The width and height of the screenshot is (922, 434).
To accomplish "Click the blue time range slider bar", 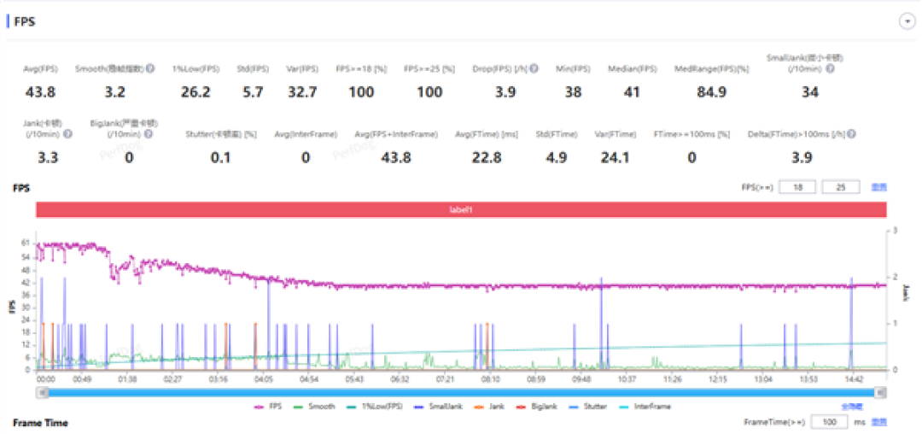I will [460, 392].
